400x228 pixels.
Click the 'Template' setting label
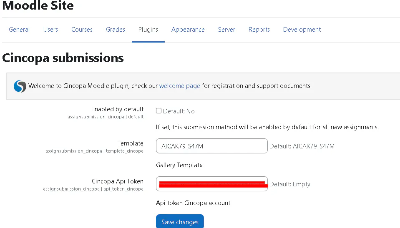pyautogui.click(x=131, y=143)
